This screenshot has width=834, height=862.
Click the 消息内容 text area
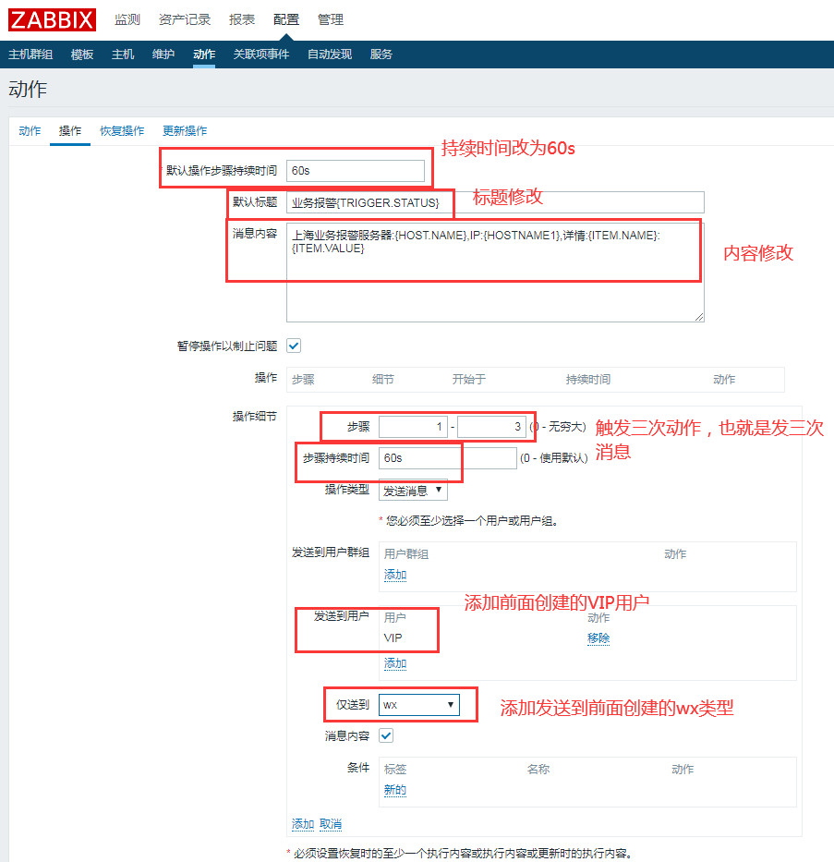[495, 273]
